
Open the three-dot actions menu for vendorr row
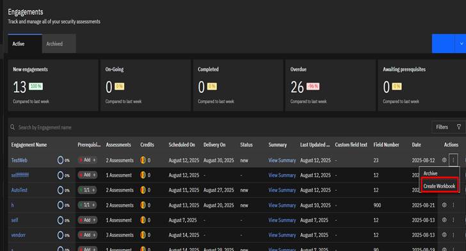(x=453, y=234)
